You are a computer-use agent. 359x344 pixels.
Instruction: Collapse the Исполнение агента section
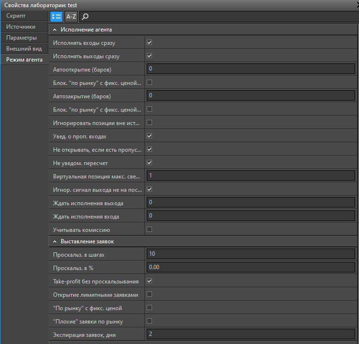coord(54,30)
